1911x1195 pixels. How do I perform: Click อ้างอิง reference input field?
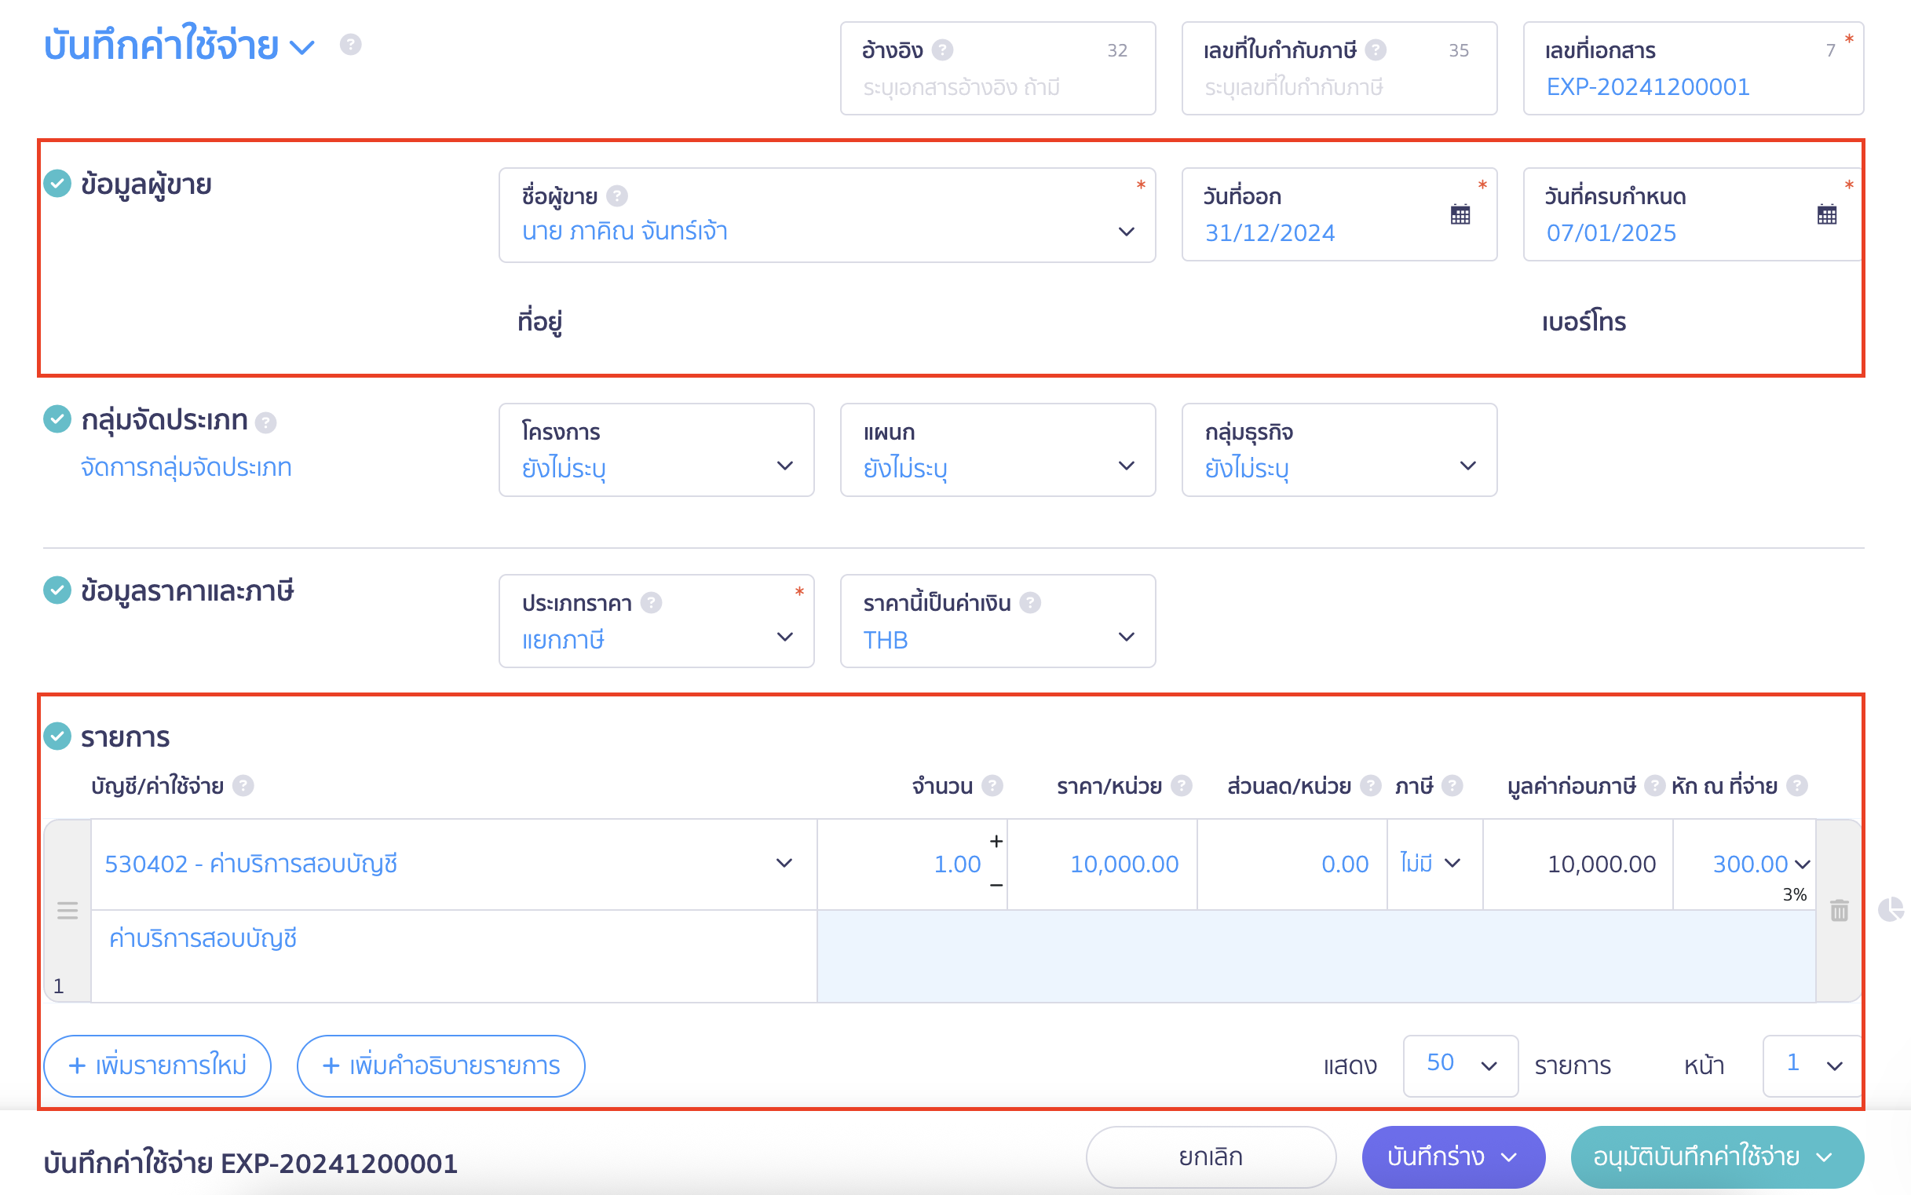(997, 68)
